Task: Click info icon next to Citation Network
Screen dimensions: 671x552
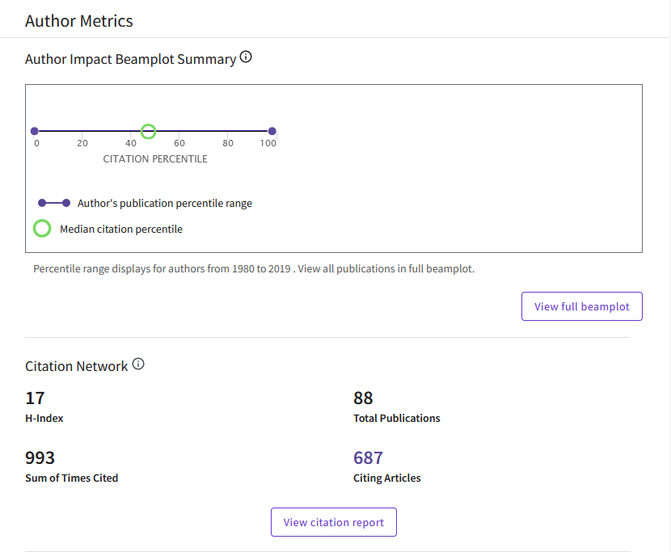Action: pos(138,364)
